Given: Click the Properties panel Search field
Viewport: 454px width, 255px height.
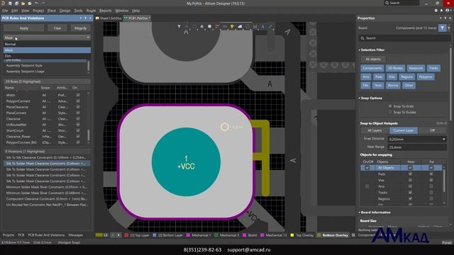Looking at the screenshot, I should (404, 38).
